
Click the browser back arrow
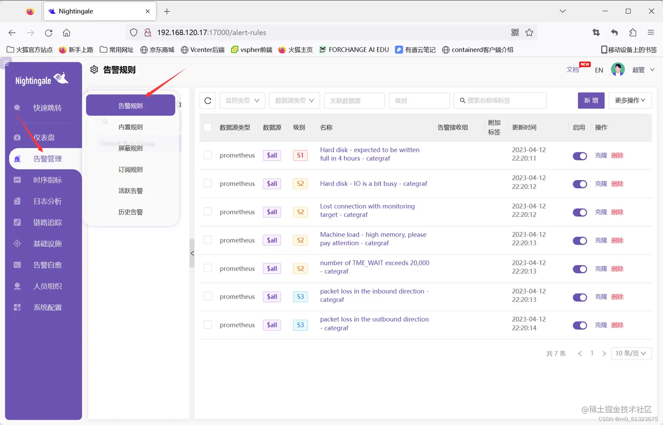click(x=12, y=32)
